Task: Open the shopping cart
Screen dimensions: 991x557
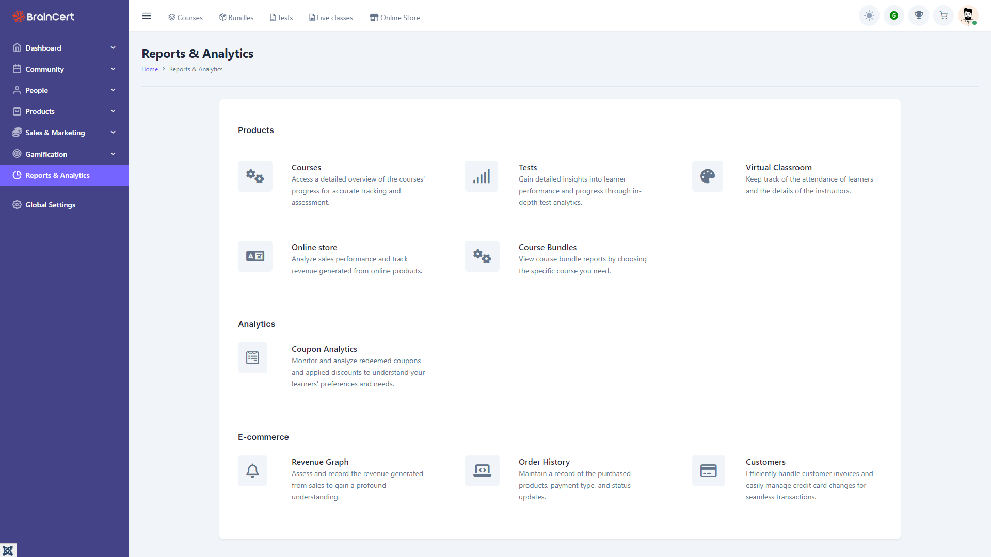Action: [943, 15]
